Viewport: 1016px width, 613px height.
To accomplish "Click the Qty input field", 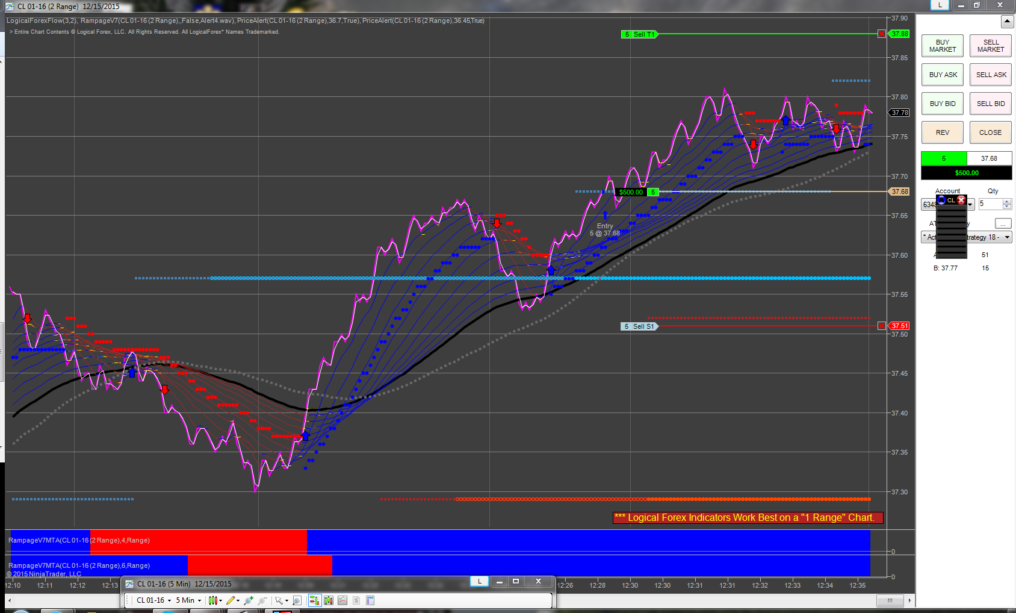I will click(x=990, y=204).
